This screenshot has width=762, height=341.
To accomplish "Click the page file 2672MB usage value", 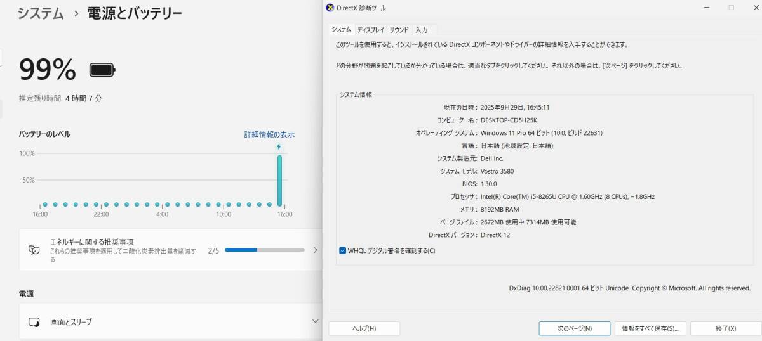I will [x=528, y=222].
